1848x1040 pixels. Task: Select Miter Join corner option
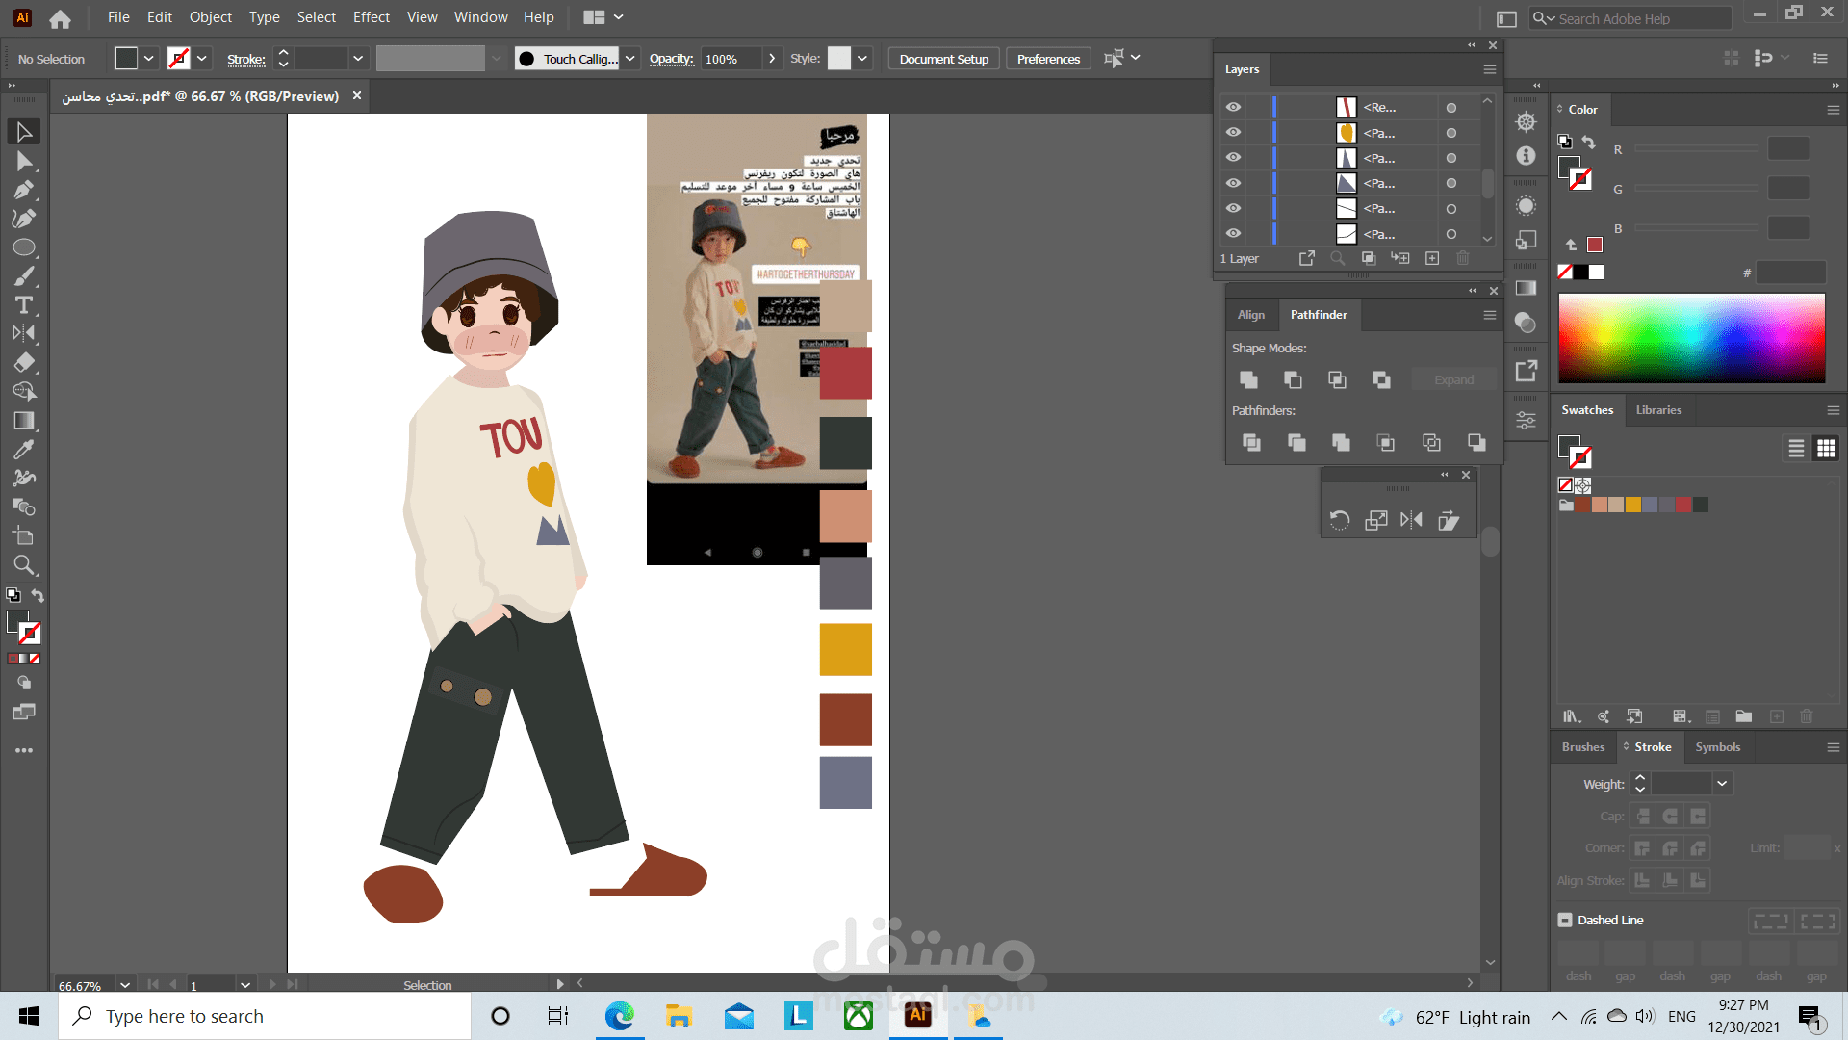[1643, 848]
